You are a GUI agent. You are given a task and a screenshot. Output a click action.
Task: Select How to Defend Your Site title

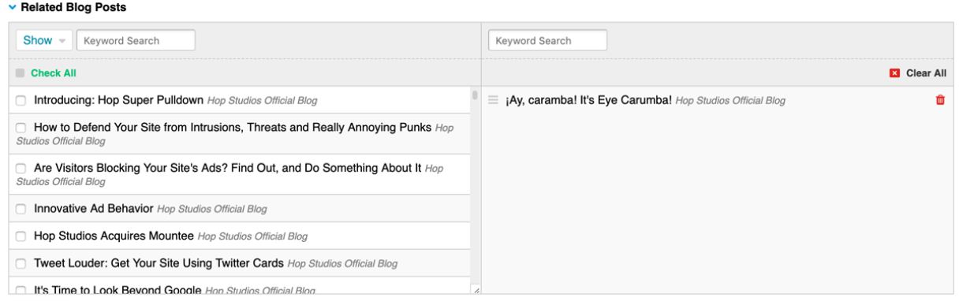(233, 127)
